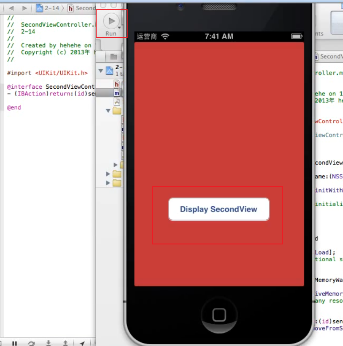Select the highlighted .m implementation file
Image resolution: width=343 pixels, height=346 pixels.
click(x=117, y=93)
